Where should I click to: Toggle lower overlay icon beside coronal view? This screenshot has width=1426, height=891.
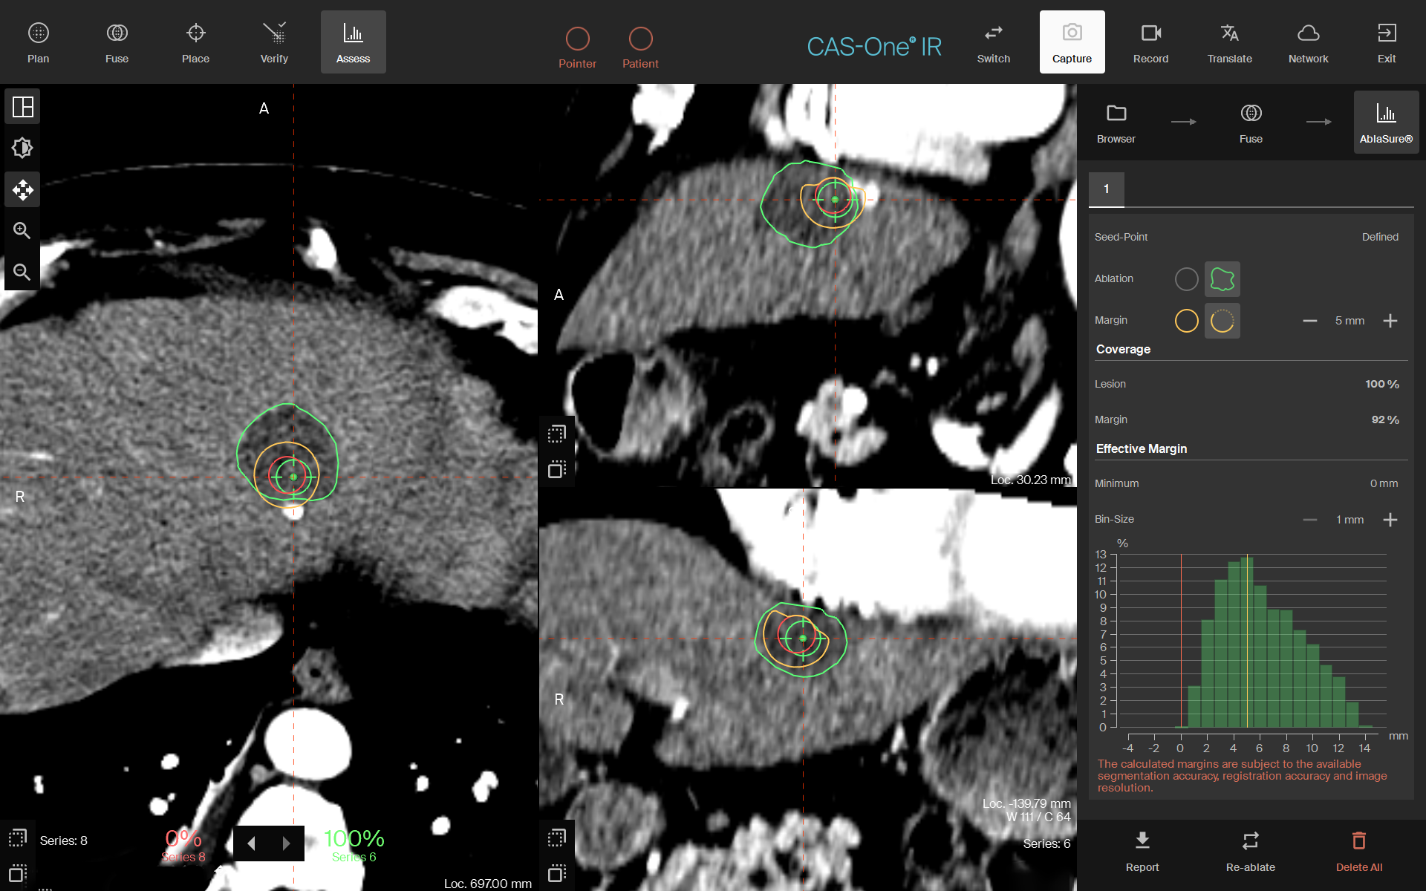point(557,873)
